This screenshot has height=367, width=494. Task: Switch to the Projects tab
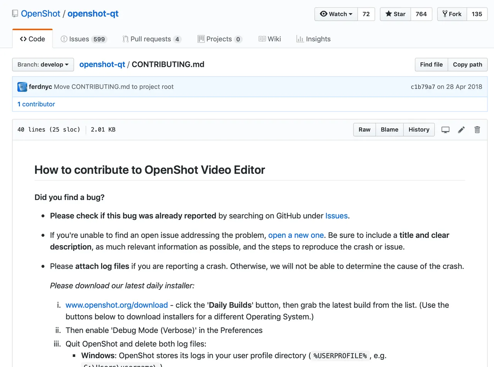tap(220, 39)
